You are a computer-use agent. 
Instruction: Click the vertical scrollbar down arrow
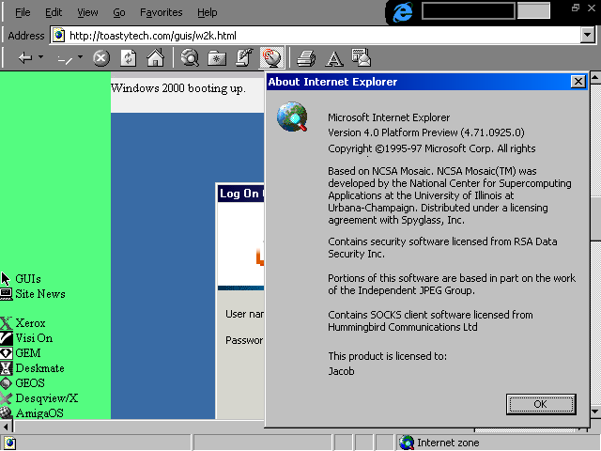click(x=595, y=412)
